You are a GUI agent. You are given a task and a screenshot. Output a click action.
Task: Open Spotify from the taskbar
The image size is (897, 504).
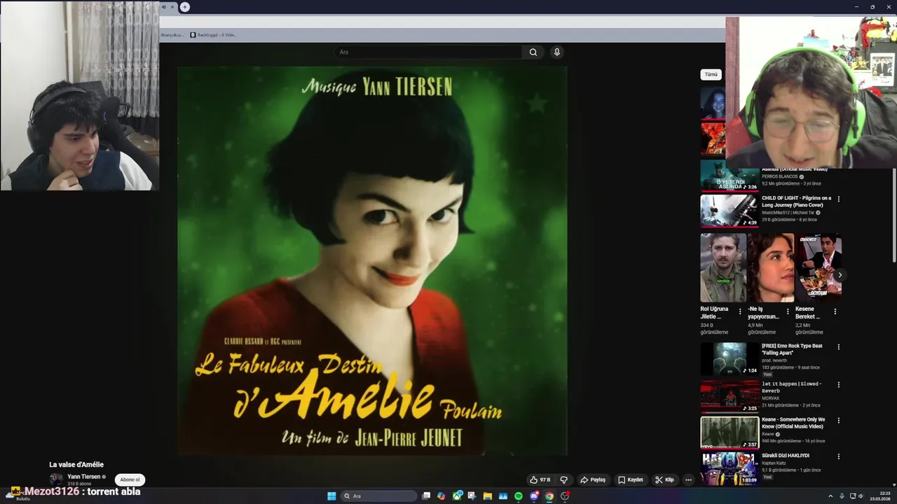pos(519,496)
